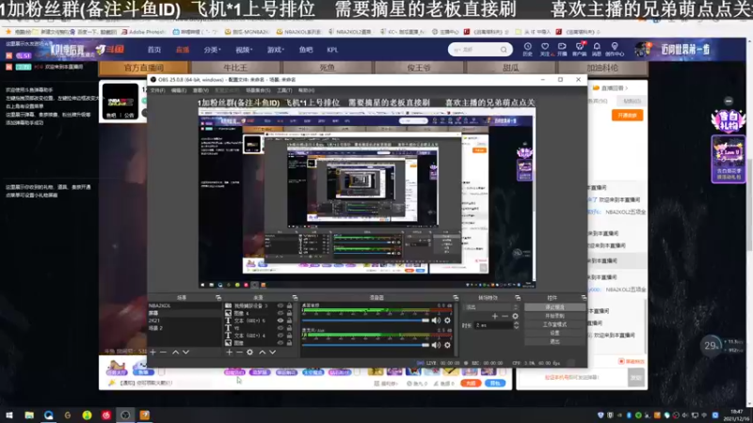This screenshot has width=753, height=423.
Task: Toggle lock on 文本 (GDI+) 6 source
Action: tap(289, 321)
